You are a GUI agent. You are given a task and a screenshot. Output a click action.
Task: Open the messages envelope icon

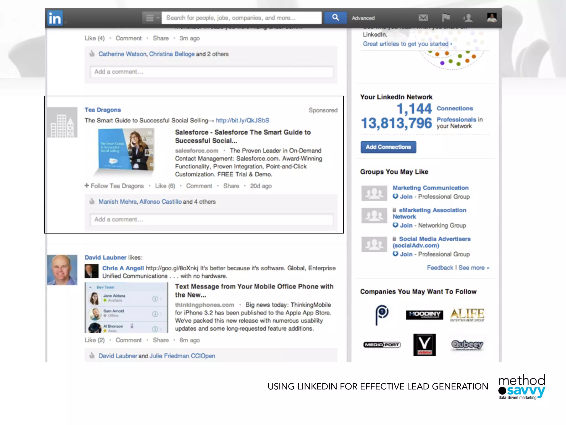423,18
